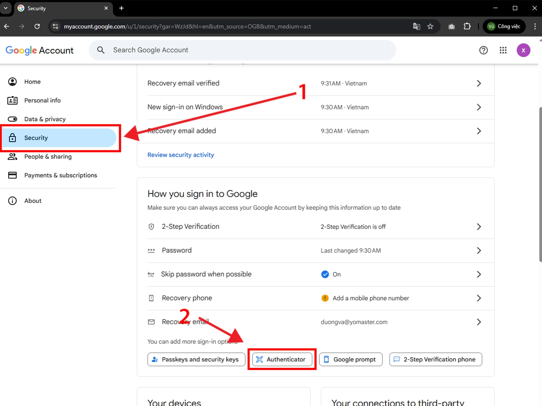Viewport: 542px width, 406px height.
Task: Expand Recovery email verified activity
Action: point(478,84)
